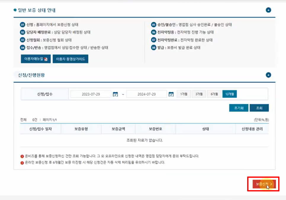Click the start date field 2023-07-29
The height and width of the screenshot is (200, 286).
pyautogui.click(x=91, y=94)
